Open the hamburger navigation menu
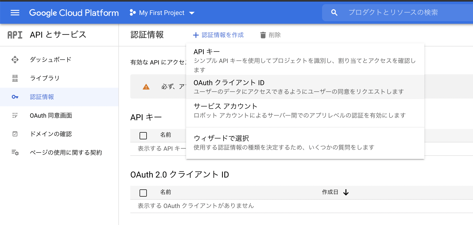This screenshot has height=225, width=473. pyautogui.click(x=15, y=13)
